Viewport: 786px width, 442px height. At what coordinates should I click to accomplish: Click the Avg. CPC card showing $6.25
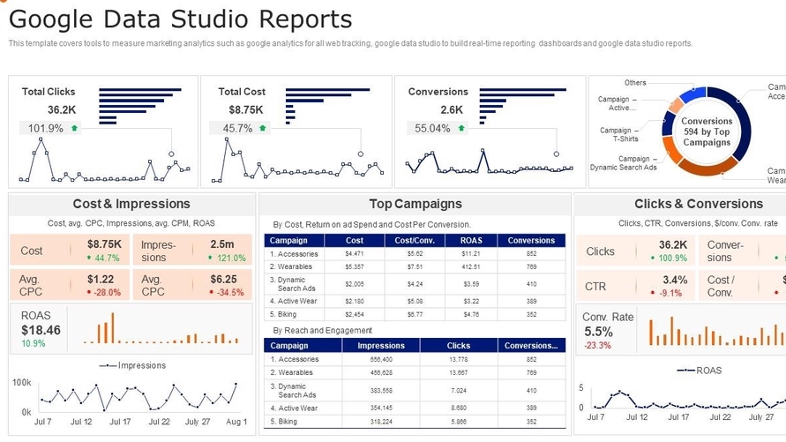click(x=192, y=285)
